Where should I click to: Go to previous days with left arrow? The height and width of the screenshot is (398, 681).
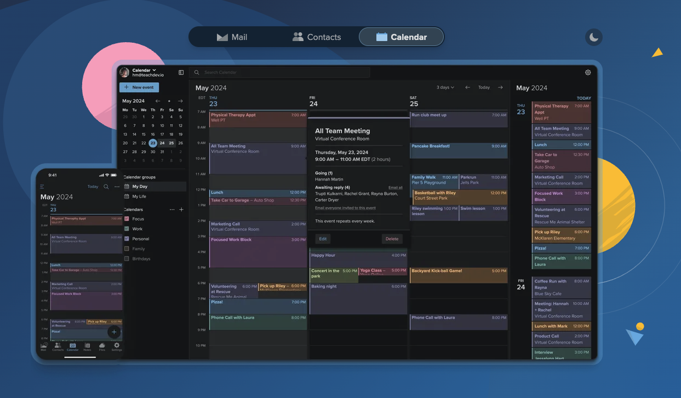click(467, 88)
